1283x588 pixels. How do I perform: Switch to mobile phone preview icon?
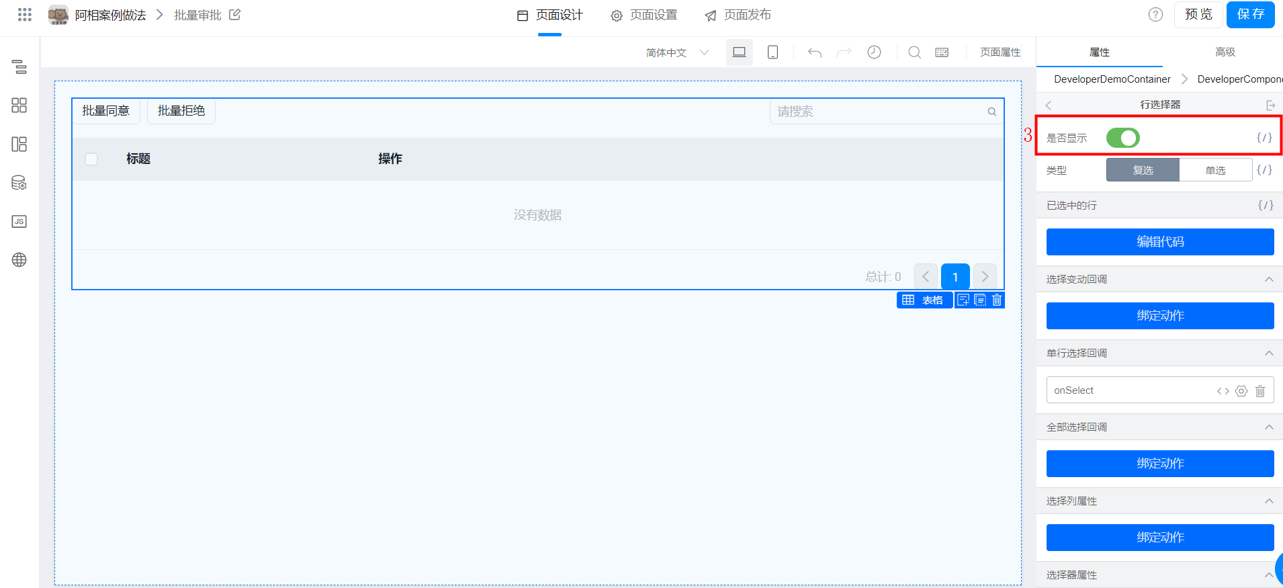coord(772,52)
